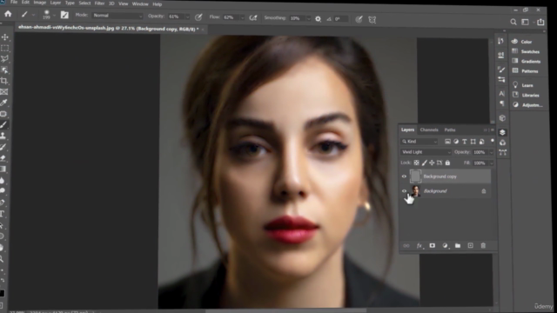Link layers icon in Layers panel

coord(406,245)
